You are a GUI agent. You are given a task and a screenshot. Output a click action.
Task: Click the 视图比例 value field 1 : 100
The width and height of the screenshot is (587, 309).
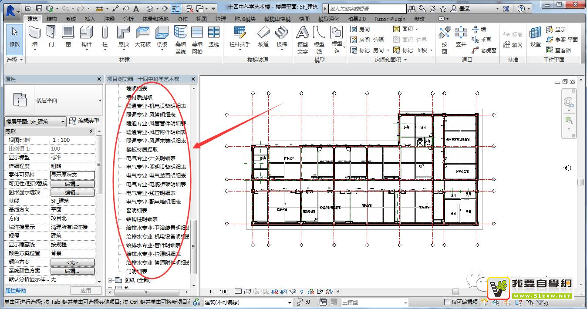click(x=72, y=140)
